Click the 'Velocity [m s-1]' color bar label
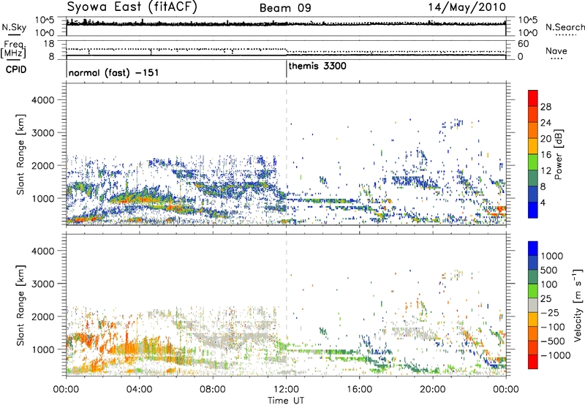Screen dimensions: 585x405 (578, 305)
